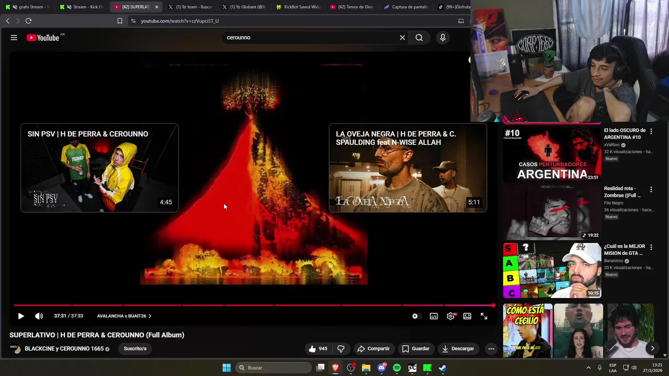Open options for MEJOR MISION de GTA video
The width and height of the screenshot is (669, 376).
(x=651, y=248)
